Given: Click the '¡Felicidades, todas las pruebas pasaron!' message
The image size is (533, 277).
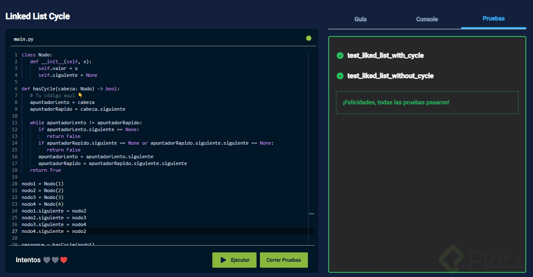Looking at the screenshot, I should pyautogui.click(x=396, y=103).
